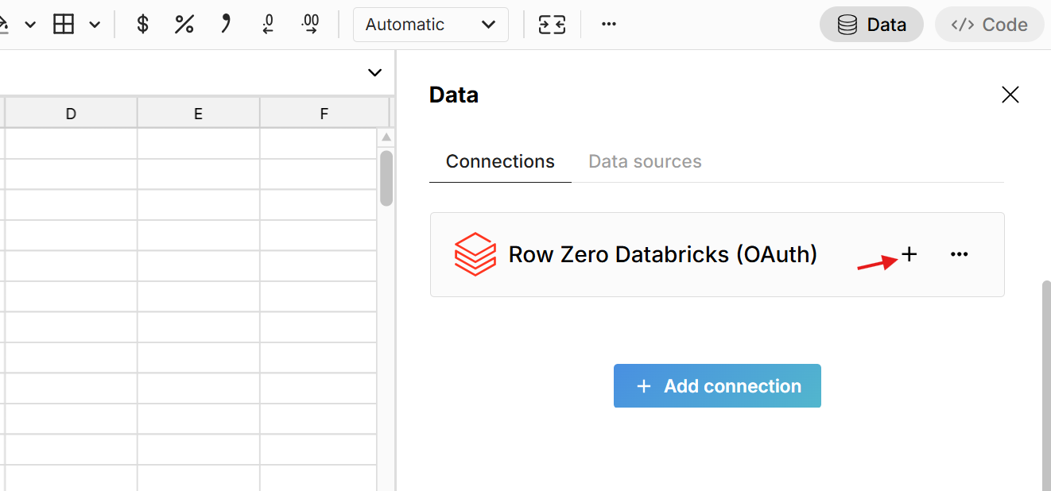Image resolution: width=1051 pixels, height=491 pixels.
Task: Decrease decimal places
Action: pos(267,25)
